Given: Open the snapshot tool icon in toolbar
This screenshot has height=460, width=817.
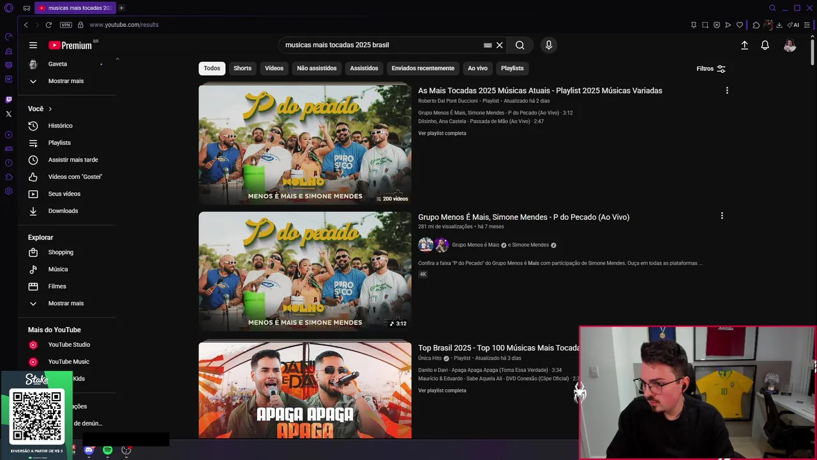Looking at the screenshot, I should pos(705,25).
